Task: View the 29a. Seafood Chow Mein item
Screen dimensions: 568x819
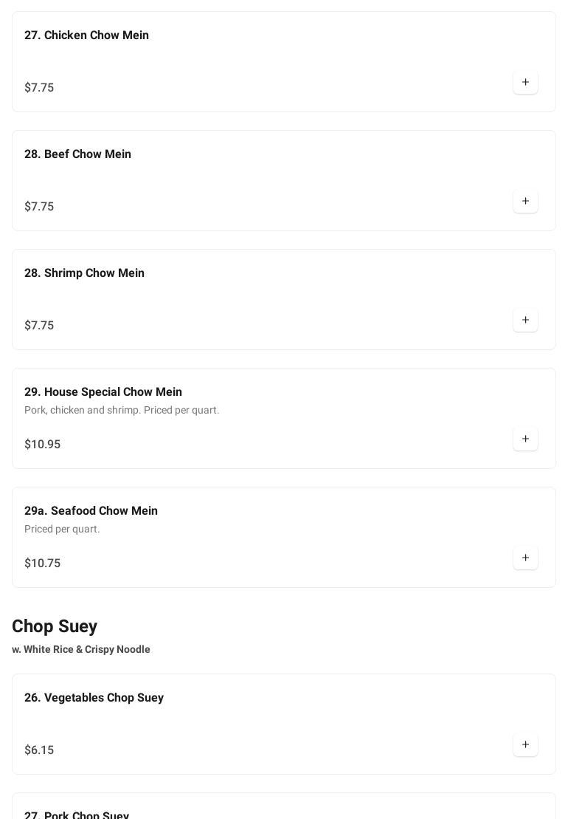Action: click(91, 511)
